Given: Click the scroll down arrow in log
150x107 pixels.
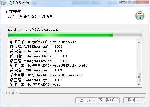Looking at the screenshot, I should coord(139,85).
